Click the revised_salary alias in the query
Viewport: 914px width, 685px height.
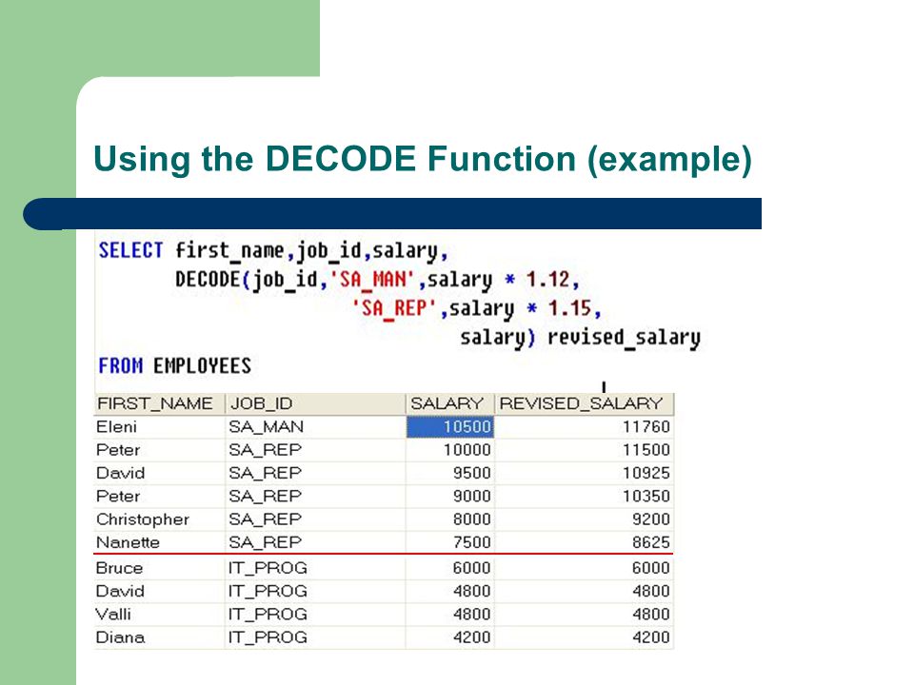[624, 338]
